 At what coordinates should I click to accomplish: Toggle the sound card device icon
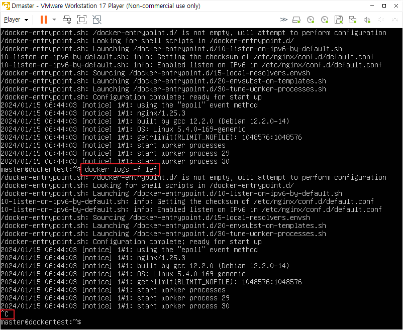(367, 20)
